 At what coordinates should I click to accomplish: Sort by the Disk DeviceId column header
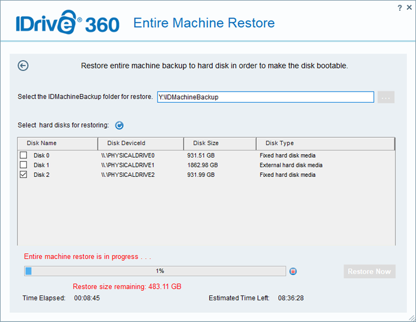point(141,143)
